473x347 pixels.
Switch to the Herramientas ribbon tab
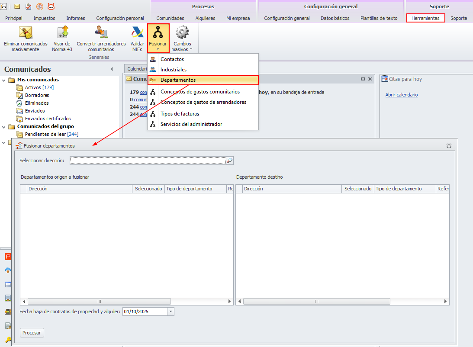point(426,18)
